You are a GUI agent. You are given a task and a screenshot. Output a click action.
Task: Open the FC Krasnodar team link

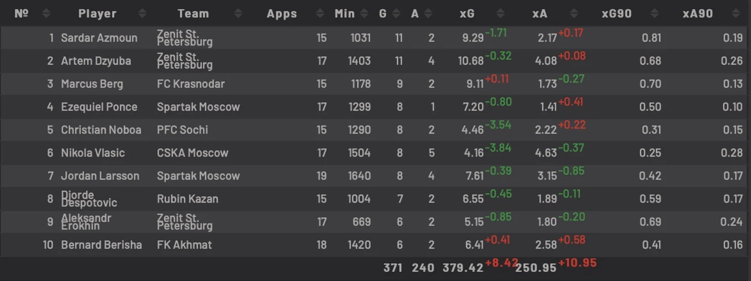click(191, 84)
